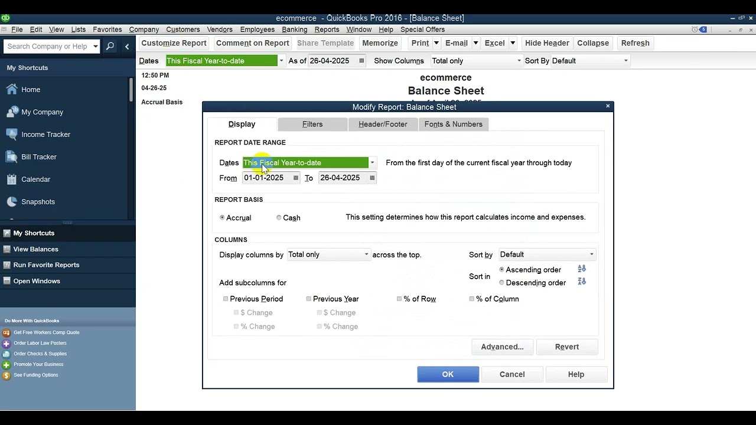This screenshot has height=425, width=756.
Task: Open the Snapshots pie chart icon
Action: point(12,202)
